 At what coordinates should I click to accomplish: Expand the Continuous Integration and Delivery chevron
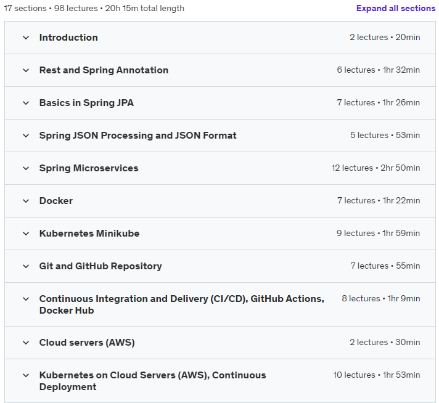click(26, 299)
